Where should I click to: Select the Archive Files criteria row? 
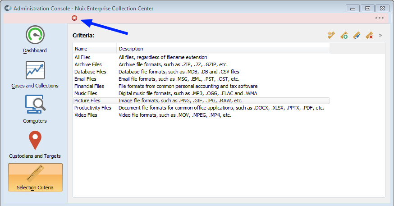[202, 64]
